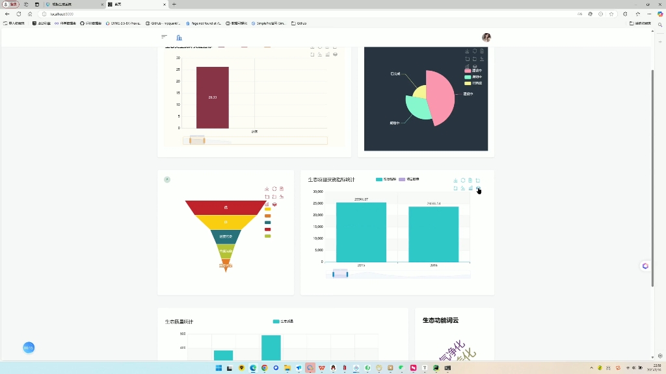Toggle the mint green pie legend entry

[473, 77]
